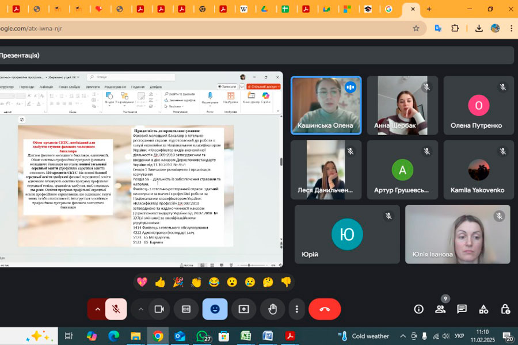Send clapping hands reaction
The image size is (518, 345).
coord(196,282)
